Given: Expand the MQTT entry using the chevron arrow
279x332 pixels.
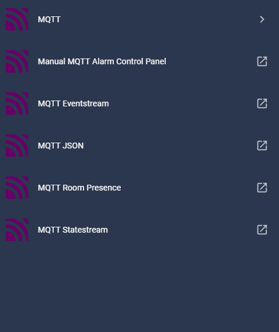Looking at the screenshot, I should pos(262,19).
